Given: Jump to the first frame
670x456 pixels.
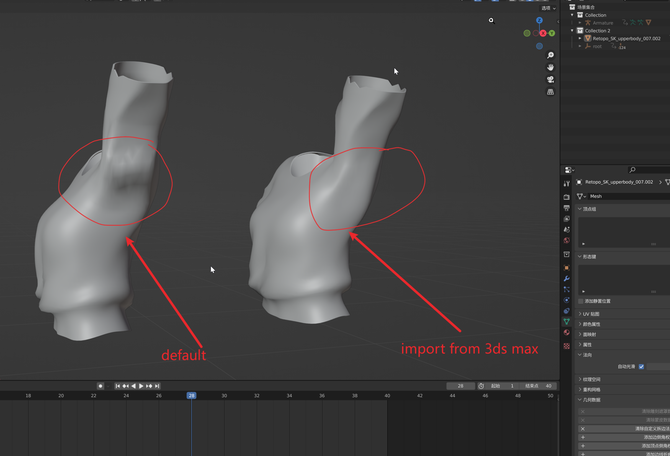Looking at the screenshot, I should pos(117,386).
